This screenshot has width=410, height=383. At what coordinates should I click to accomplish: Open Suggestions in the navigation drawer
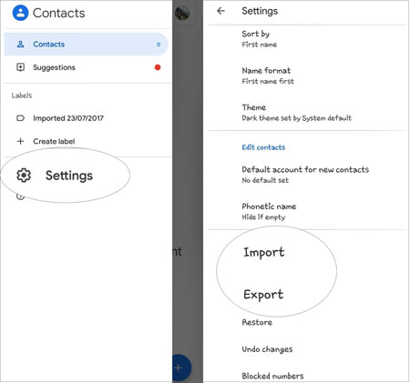pos(86,67)
